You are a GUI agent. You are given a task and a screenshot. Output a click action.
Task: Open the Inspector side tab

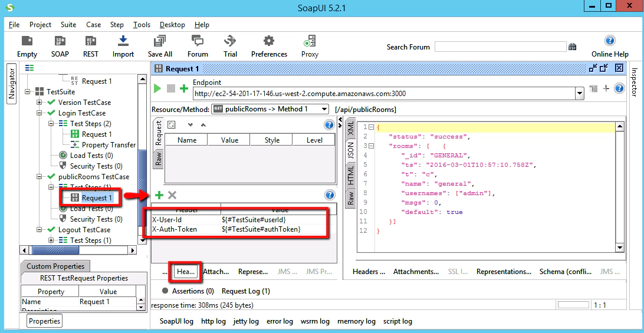point(635,83)
